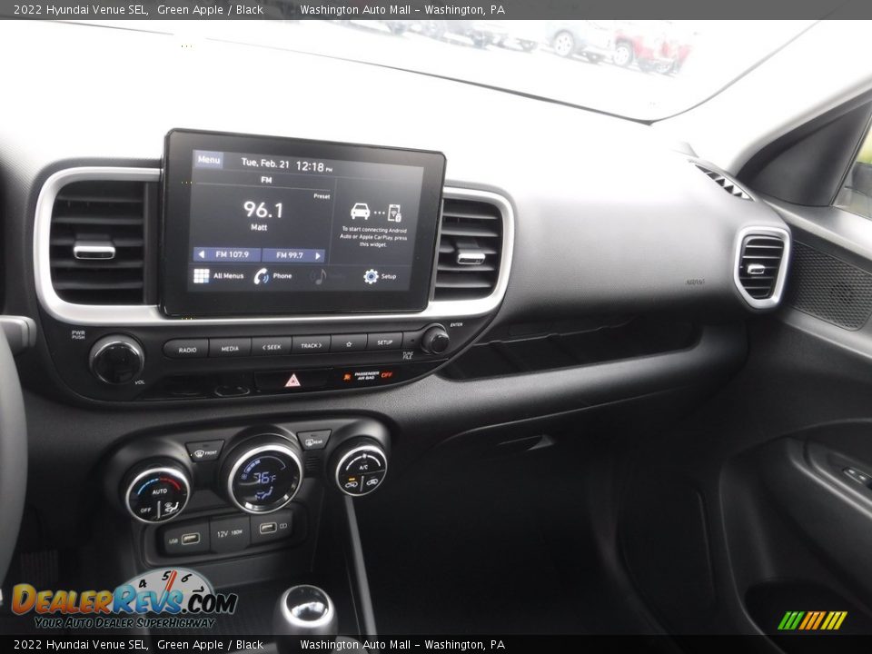Select next preset FM 99.7
Viewport: 872px width, 654px height.
[293, 255]
